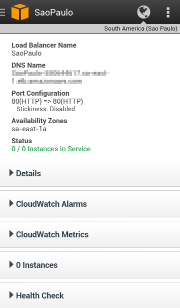The height and width of the screenshot is (308, 180).
Task: Click the Details disclosure triangle
Action: 11,173
